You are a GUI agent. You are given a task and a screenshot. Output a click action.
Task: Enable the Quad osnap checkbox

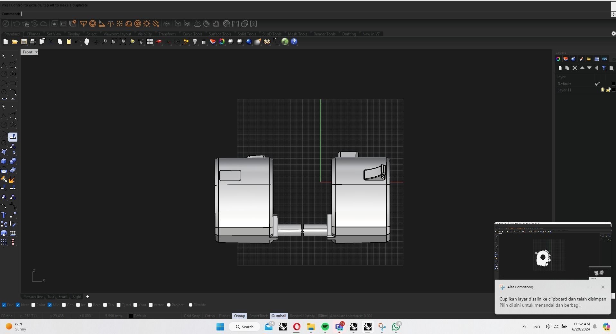(x=119, y=305)
